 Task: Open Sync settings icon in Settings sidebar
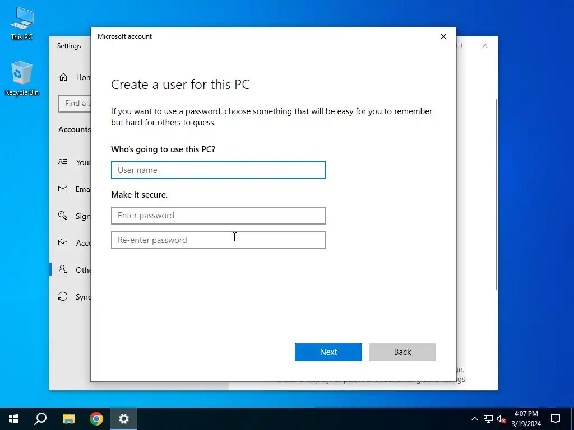[63, 296]
